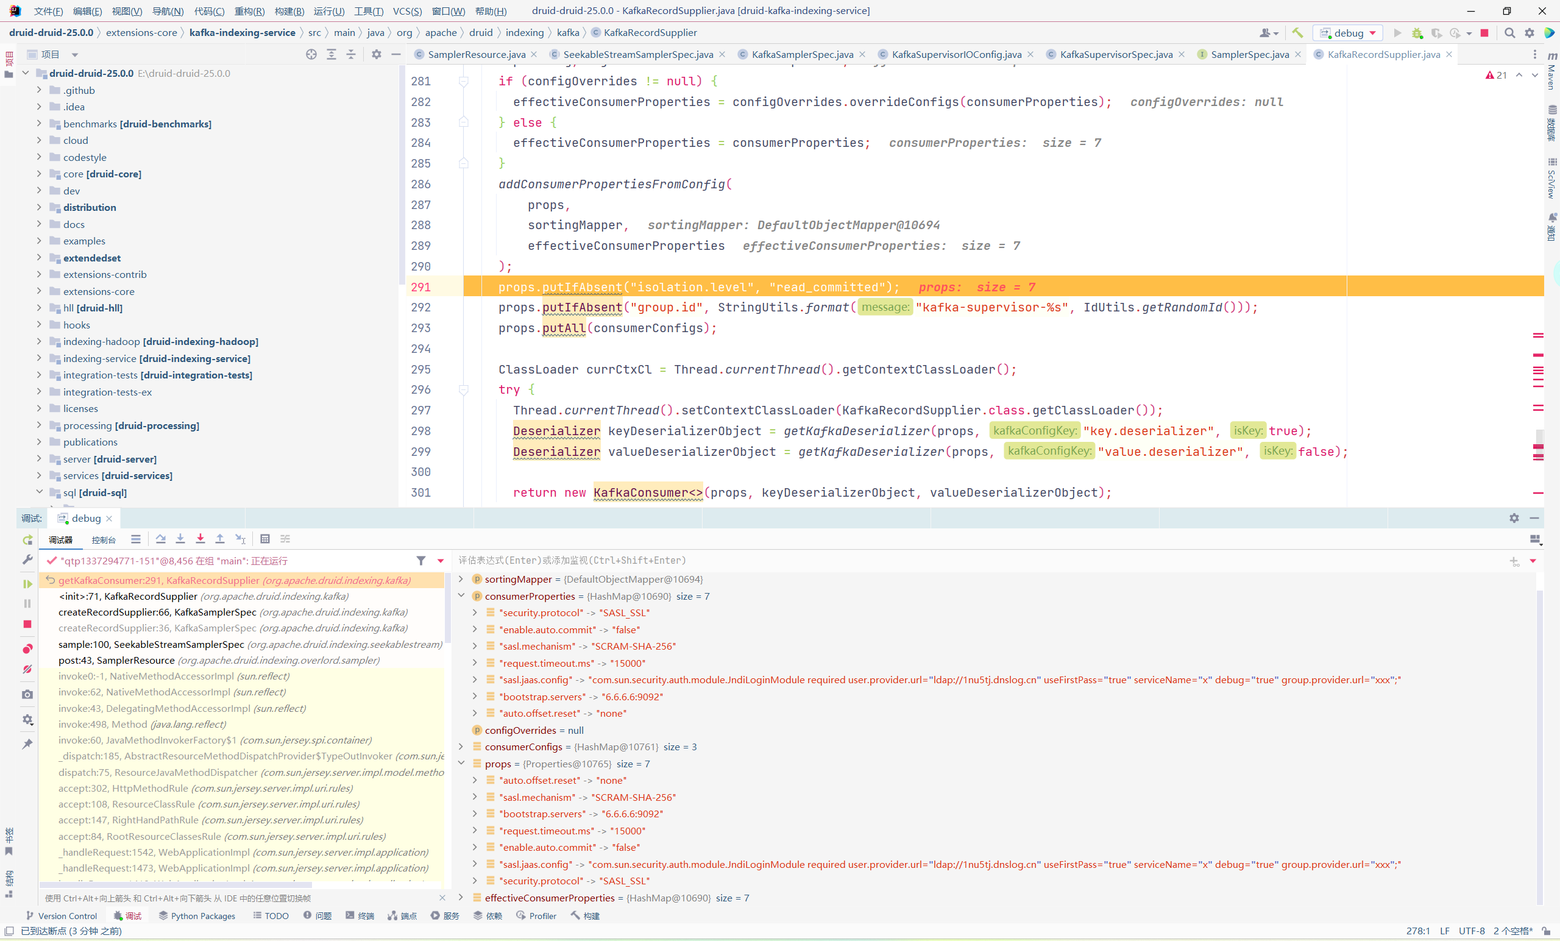Click red Force Step Into icon
Screen dimensions: 1560x941
[x=200, y=539]
